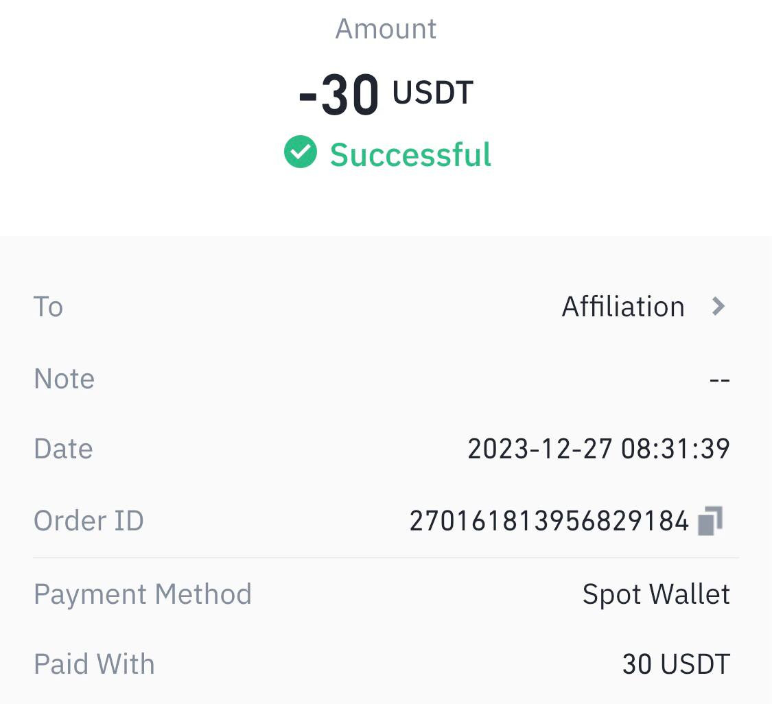Tap the 30 USDT Paid With value
772x704 pixels.
[x=676, y=664]
